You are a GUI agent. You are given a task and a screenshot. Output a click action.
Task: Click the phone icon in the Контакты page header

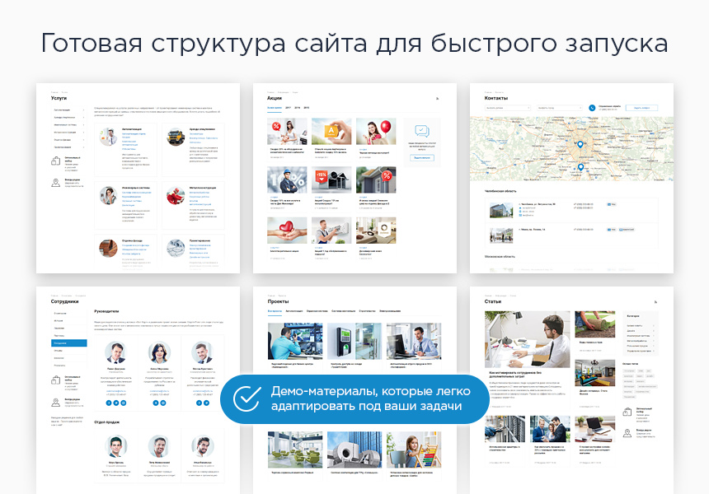coord(592,108)
